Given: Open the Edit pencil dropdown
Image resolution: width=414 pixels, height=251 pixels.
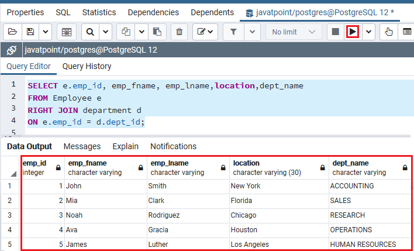Looking at the screenshot, I should point(205,32).
